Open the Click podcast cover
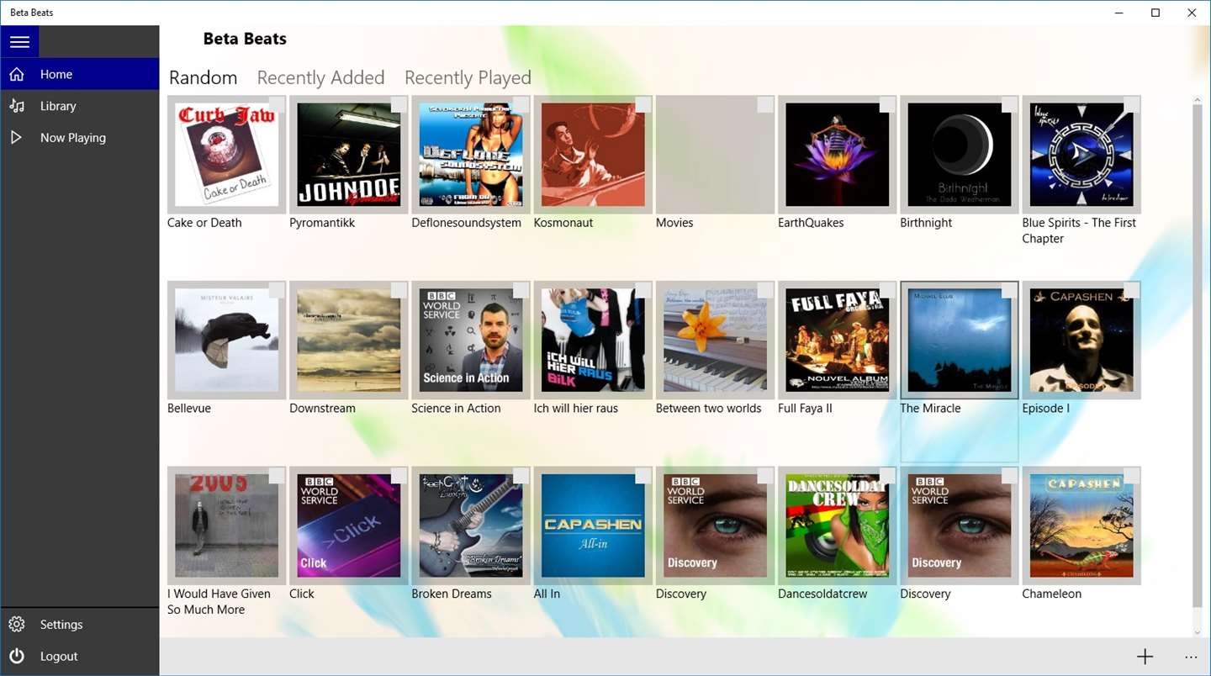1211x676 pixels. pos(349,526)
